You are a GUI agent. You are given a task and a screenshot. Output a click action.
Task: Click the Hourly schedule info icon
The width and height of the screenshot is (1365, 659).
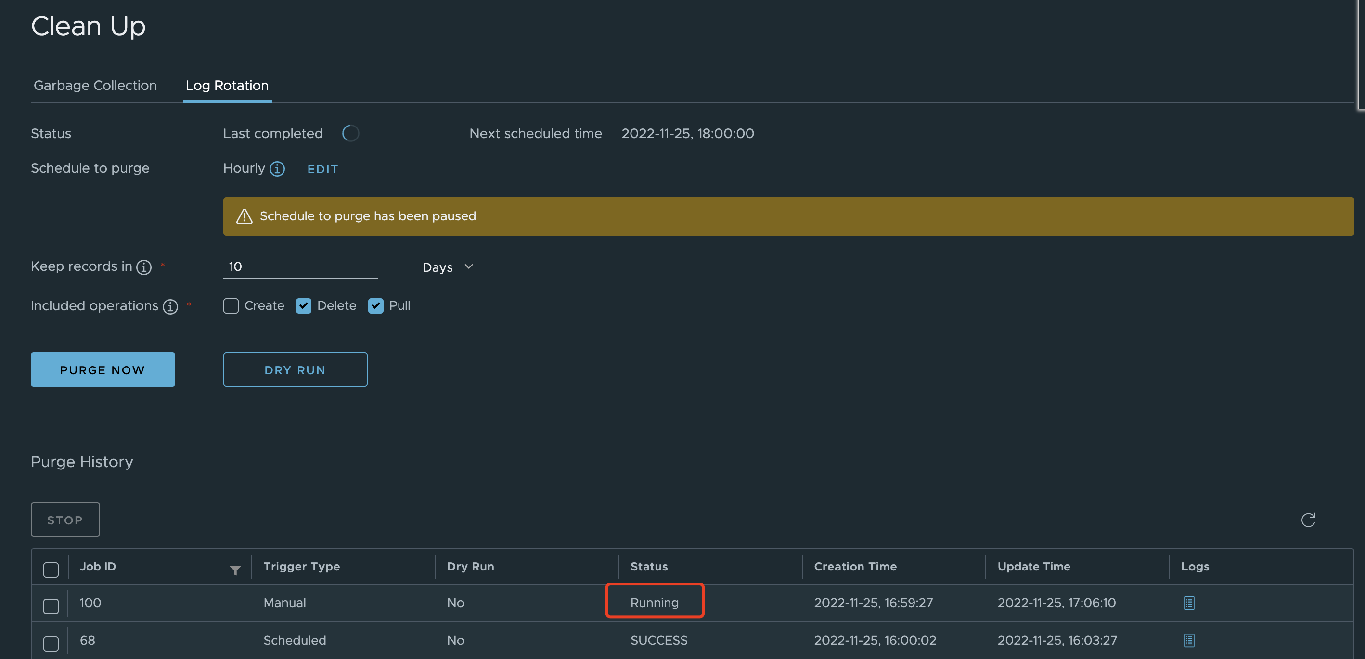pyautogui.click(x=277, y=168)
